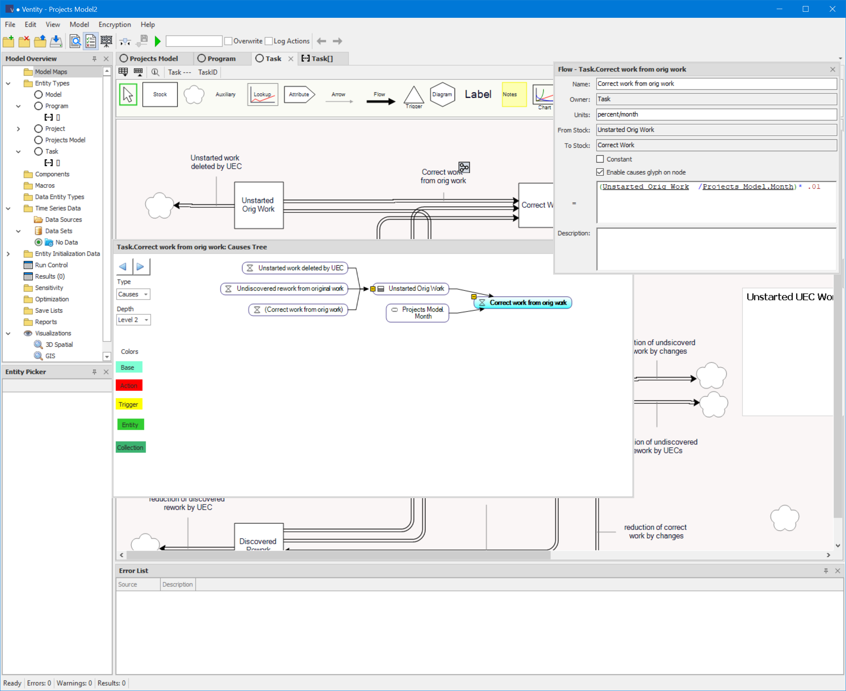
Task: Go to next causes tree step
Action: [141, 266]
